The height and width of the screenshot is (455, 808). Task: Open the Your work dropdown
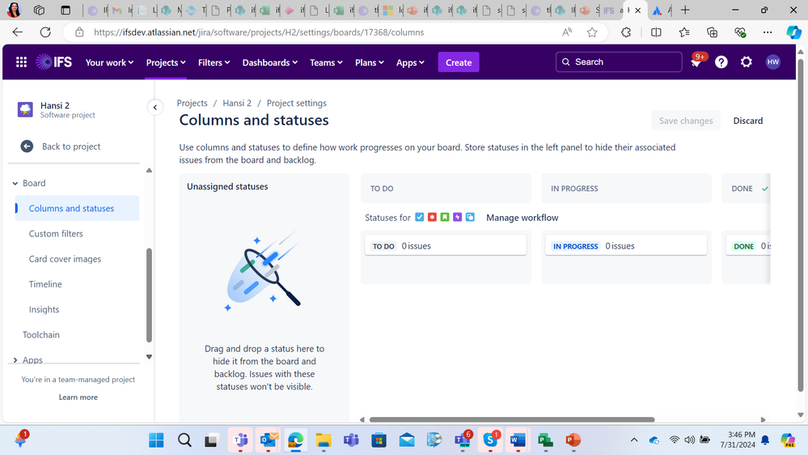109,62
